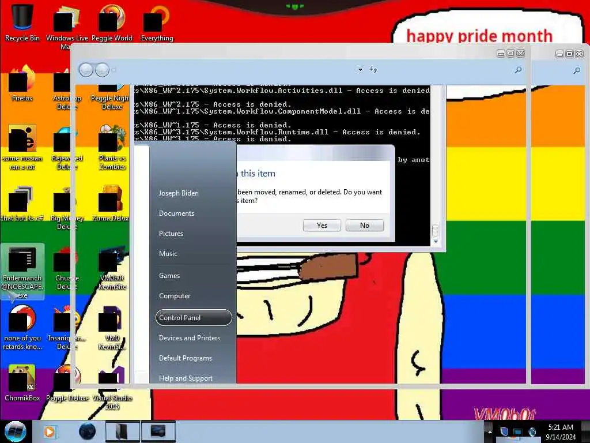Viewport: 590px width, 443px height.
Task: Click the shield icon in the system tray
Action: (504, 431)
